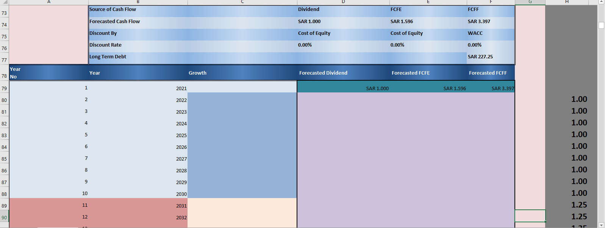Image resolution: width=605 pixels, height=228 pixels.
Task: Click the 'Dividend' header cell in row 73
Action: pos(343,11)
